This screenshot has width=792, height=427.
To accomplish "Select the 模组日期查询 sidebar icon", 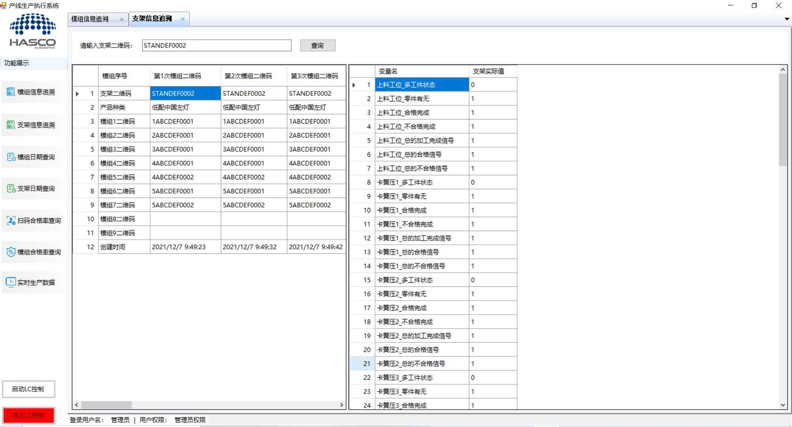I will (x=11, y=157).
